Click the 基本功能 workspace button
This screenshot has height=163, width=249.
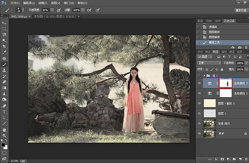click(241, 10)
